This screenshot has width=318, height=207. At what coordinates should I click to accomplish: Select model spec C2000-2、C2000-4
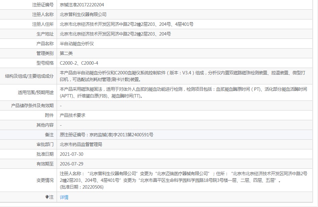pos(79,63)
